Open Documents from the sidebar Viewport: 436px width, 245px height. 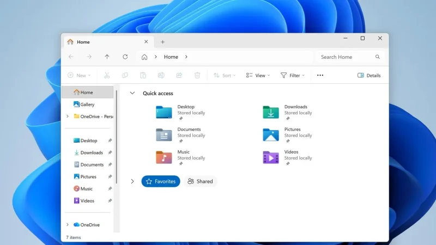point(89,164)
